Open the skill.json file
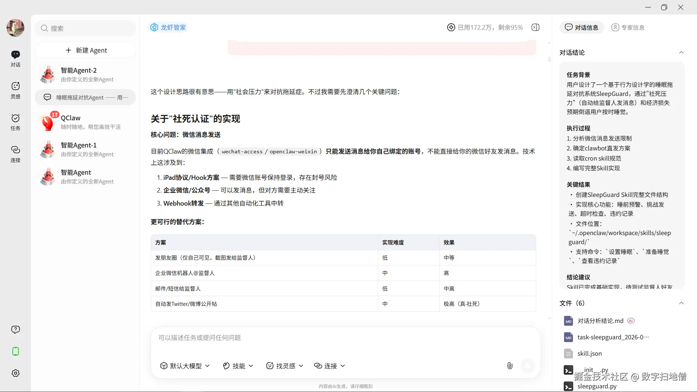Screen dimensions: 697x392 (x=590, y=353)
